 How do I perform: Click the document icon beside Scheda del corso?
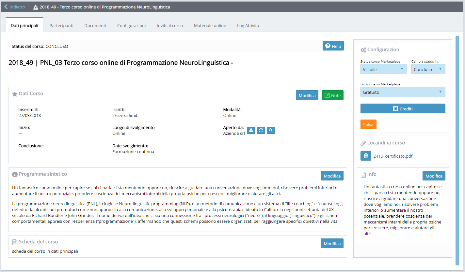click(15, 242)
